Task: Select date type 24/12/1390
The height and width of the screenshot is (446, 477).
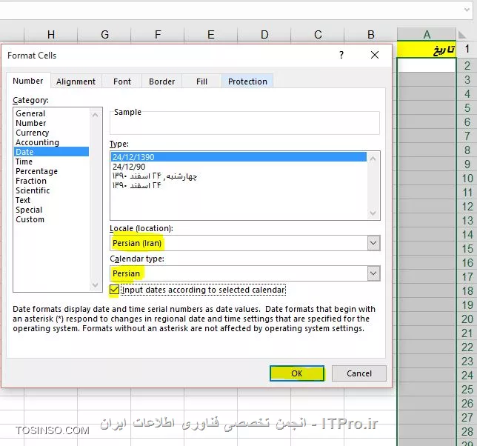Action: pyautogui.click(x=238, y=157)
